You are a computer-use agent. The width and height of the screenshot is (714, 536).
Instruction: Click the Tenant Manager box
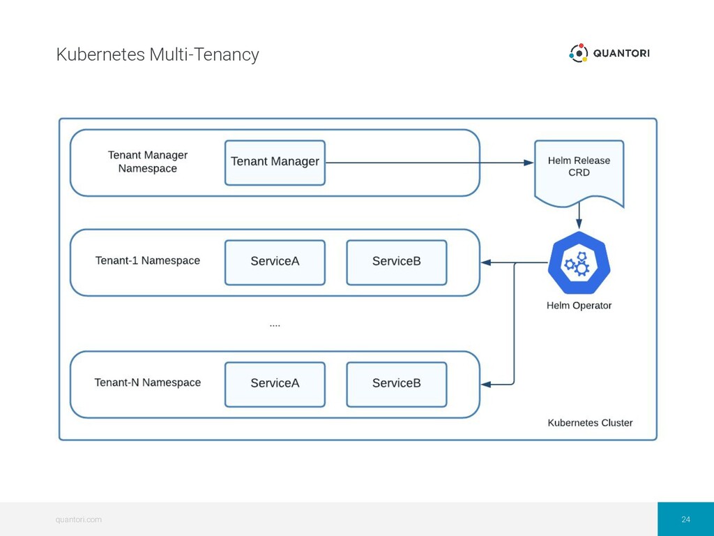click(275, 163)
